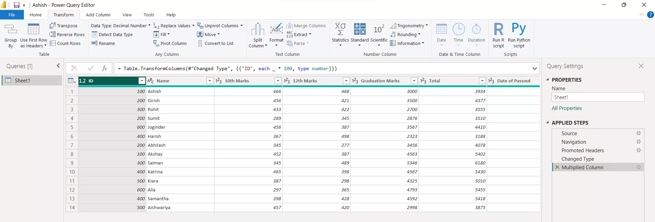Collapse the PROPERTIES section
This screenshot has width=655, height=222.
(x=548, y=80)
